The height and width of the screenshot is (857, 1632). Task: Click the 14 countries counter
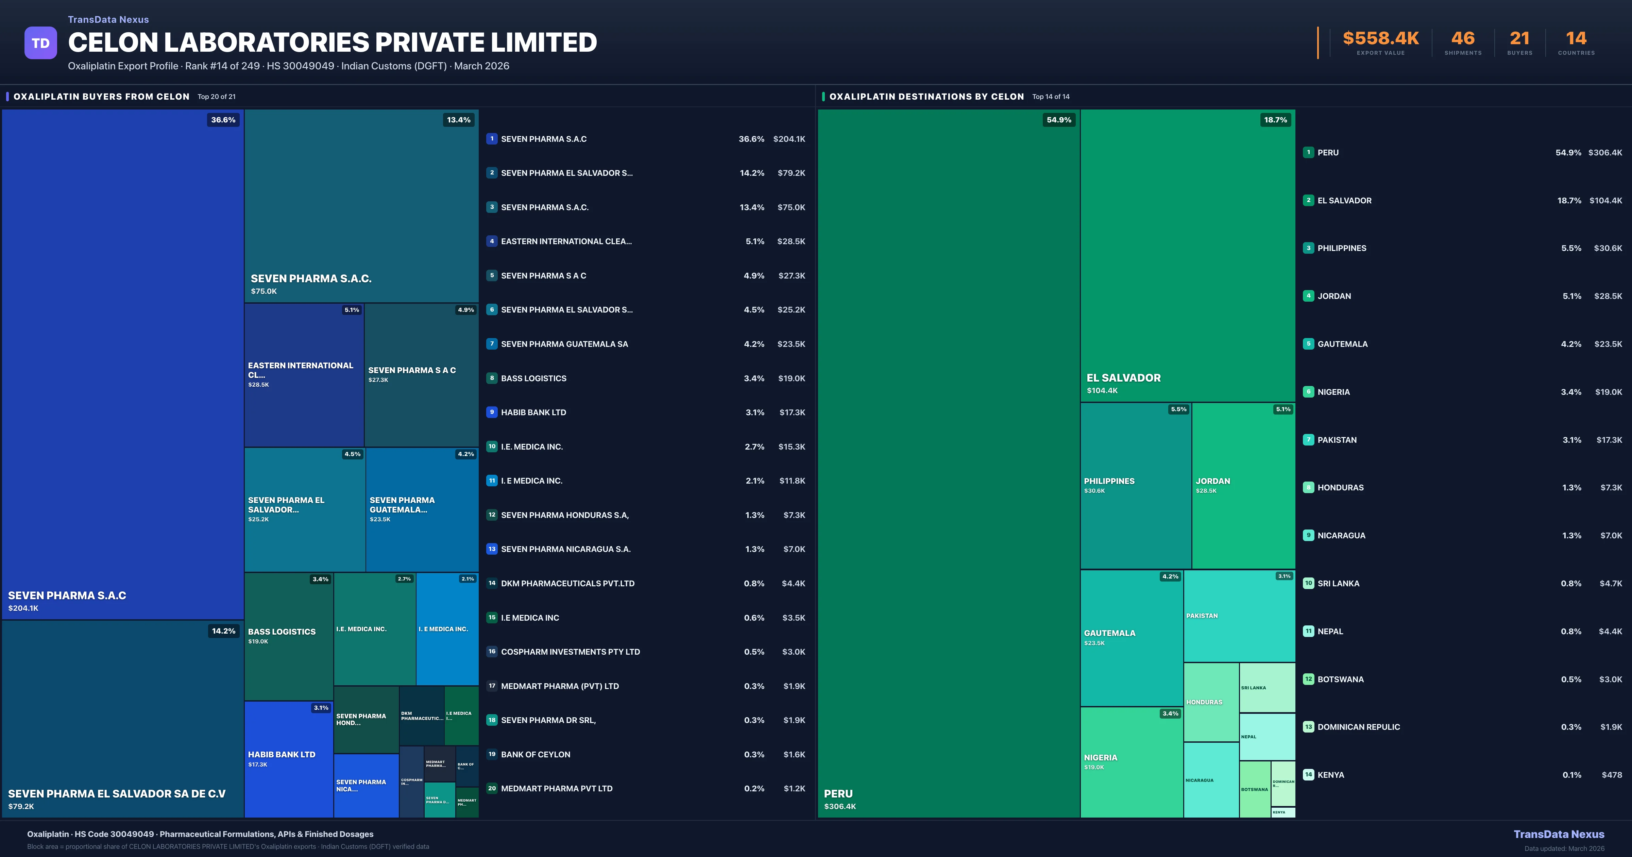[x=1576, y=39]
